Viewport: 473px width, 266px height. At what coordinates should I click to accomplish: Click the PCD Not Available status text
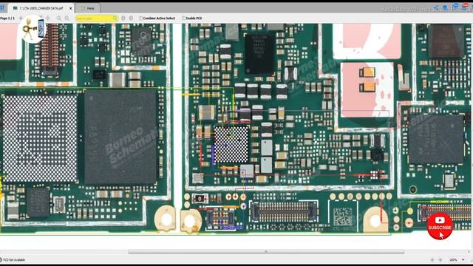(x=14, y=259)
